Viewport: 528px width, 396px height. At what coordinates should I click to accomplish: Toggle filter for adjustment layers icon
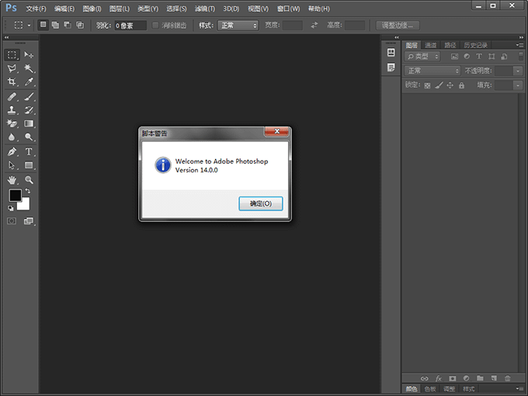(x=467, y=57)
